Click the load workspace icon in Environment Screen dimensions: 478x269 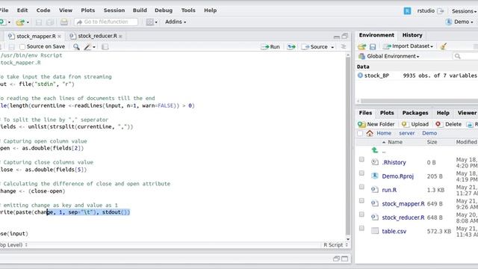tap(361, 46)
